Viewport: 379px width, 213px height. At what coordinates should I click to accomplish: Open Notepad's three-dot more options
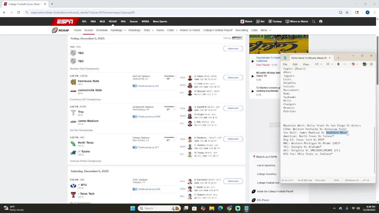345,64
